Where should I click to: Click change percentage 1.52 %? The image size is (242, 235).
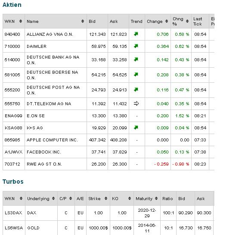(182, 116)
